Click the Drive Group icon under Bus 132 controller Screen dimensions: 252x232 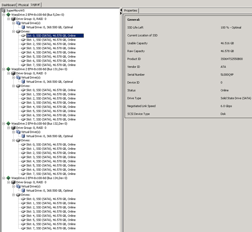[x=13, y=128]
